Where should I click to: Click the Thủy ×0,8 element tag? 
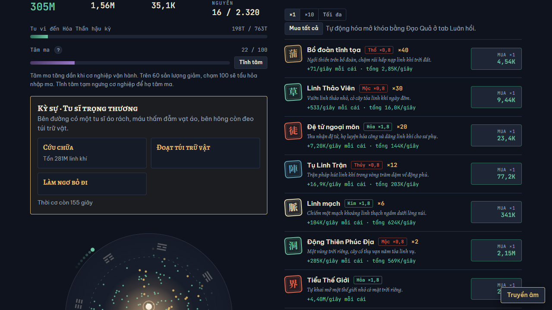(x=367, y=165)
